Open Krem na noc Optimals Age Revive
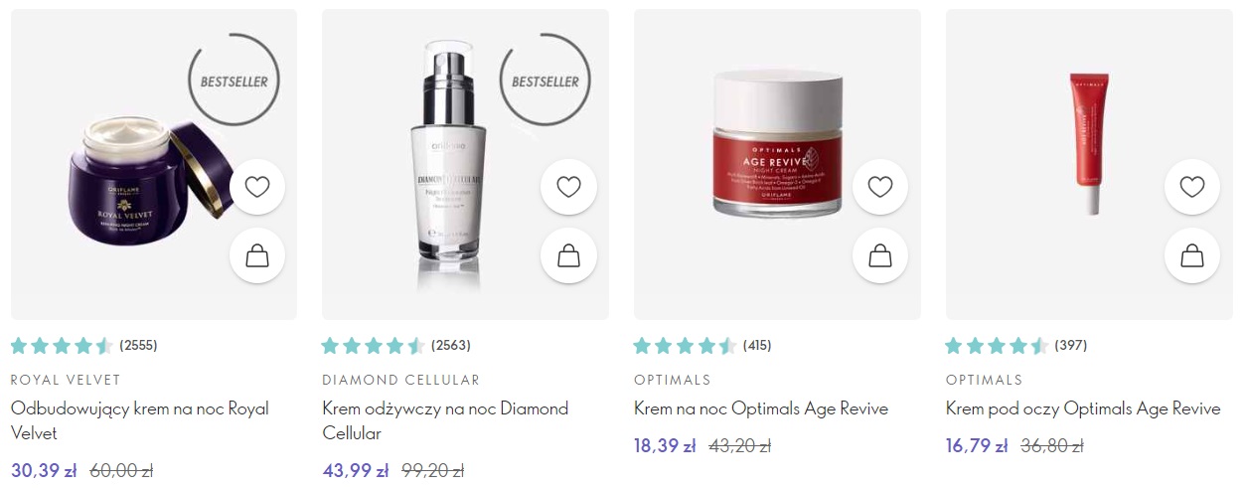 [761, 408]
